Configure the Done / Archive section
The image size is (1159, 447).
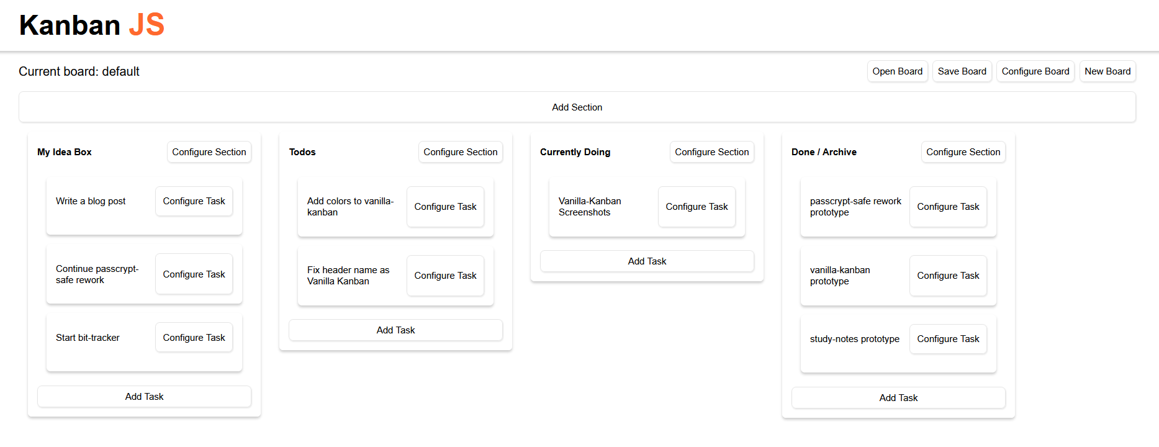963,152
